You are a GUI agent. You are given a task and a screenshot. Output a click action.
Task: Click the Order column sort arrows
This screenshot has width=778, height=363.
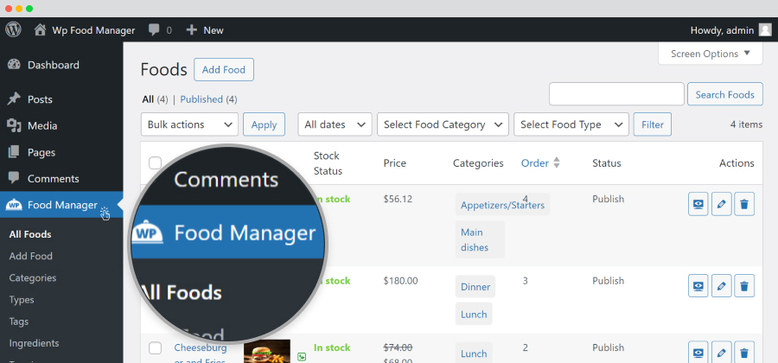[x=556, y=162]
